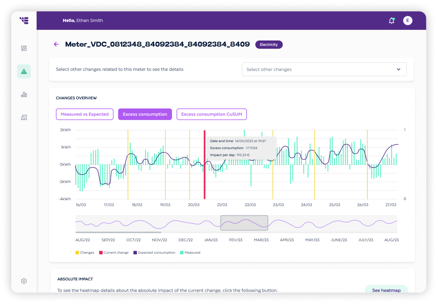Image resolution: width=437 pixels, height=304 pixels.
Task: Click the 27/03 axis date label
Action: tap(391, 205)
